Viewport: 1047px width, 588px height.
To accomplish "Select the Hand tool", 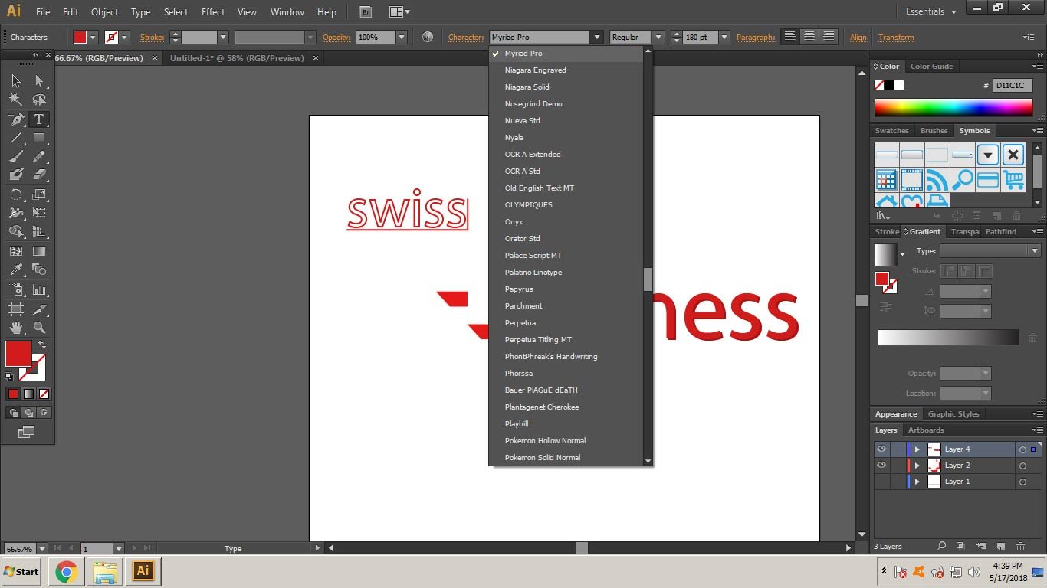I will coord(16,328).
